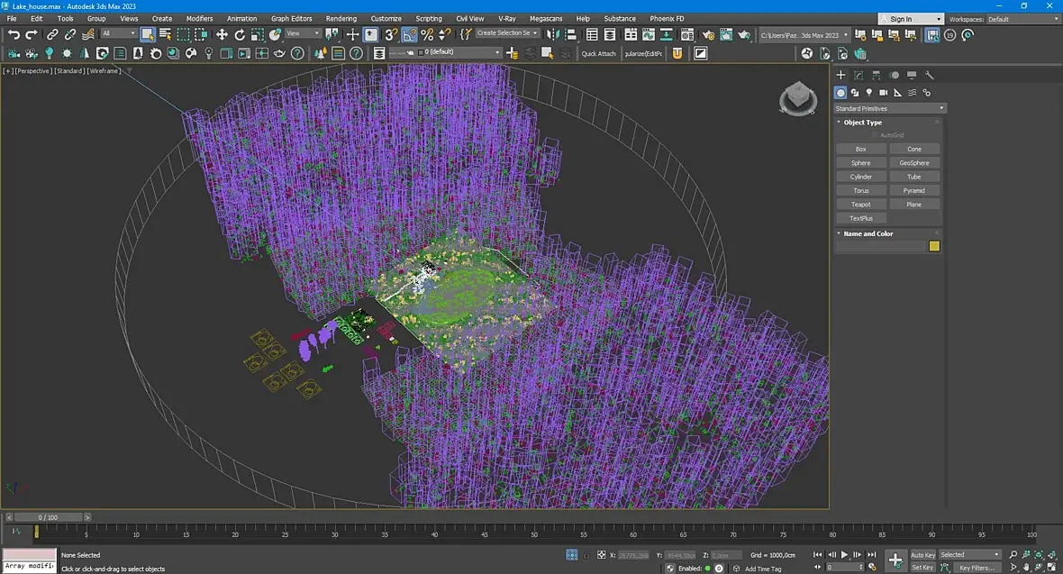The image size is (1063, 574).
Task: Open the Select by Name list
Action: tap(165, 34)
